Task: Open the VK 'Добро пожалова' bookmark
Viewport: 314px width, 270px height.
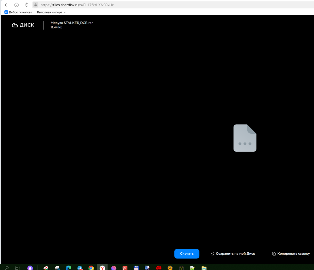Action: click(x=19, y=12)
